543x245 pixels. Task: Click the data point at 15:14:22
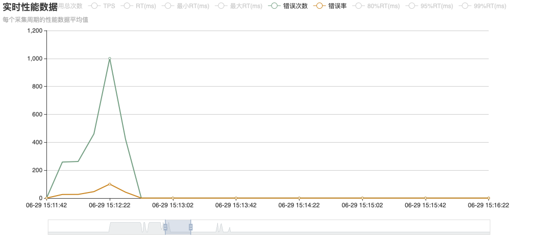(299, 198)
